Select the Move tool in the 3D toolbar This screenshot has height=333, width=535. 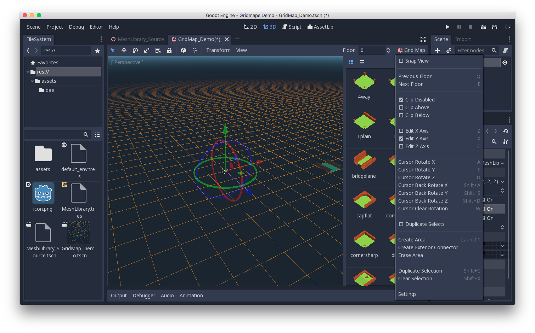(124, 50)
